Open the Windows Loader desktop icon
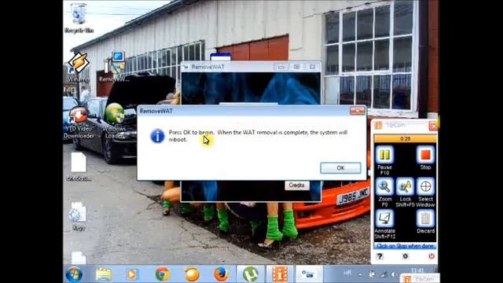 pyautogui.click(x=114, y=120)
